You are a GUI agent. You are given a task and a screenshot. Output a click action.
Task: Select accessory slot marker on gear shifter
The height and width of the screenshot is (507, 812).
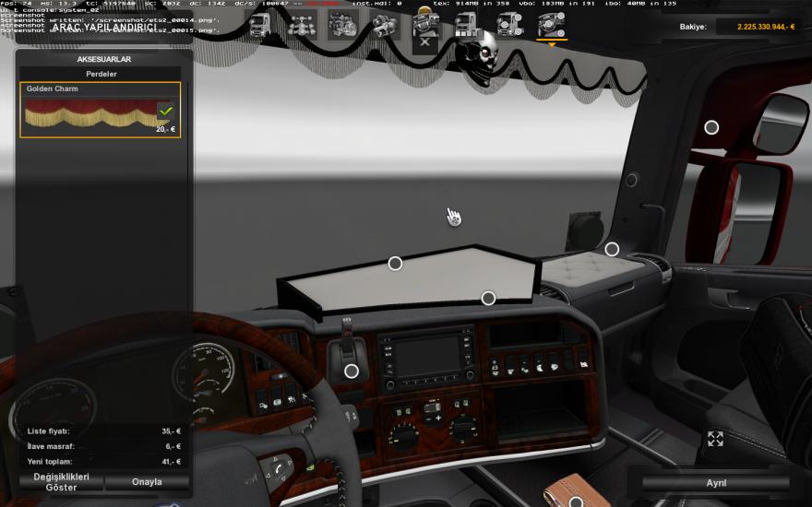point(352,371)
